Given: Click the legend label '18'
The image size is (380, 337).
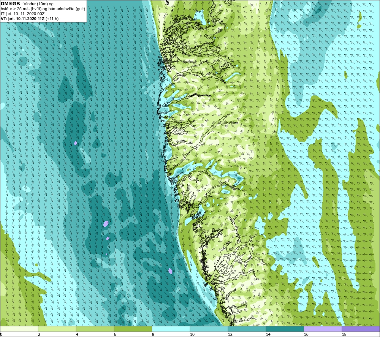Looking at the screenshot, I should coord(344,334).
